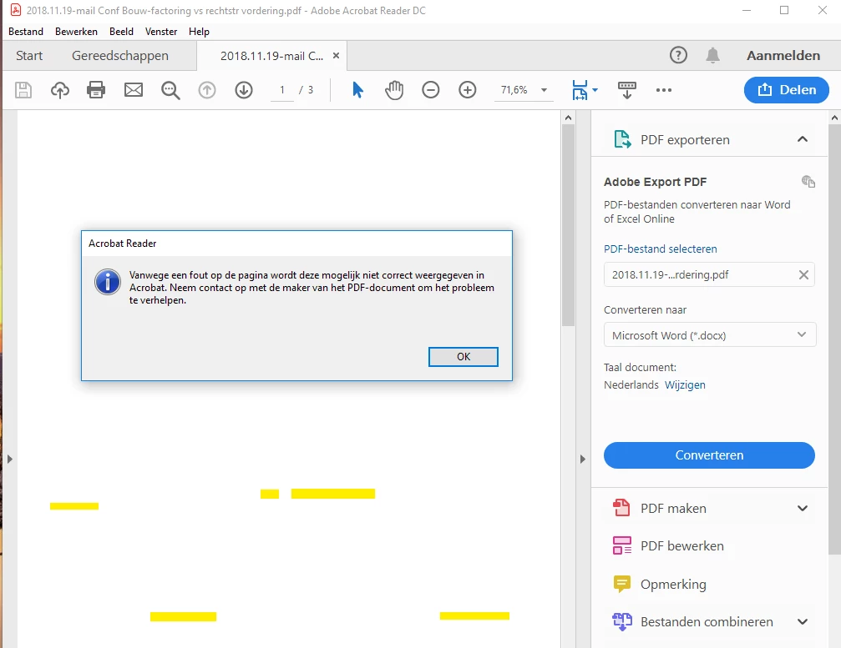This screenshot has width=841, height=648.
Task: Remove the selected file with X
Action: tap(803, 274)
